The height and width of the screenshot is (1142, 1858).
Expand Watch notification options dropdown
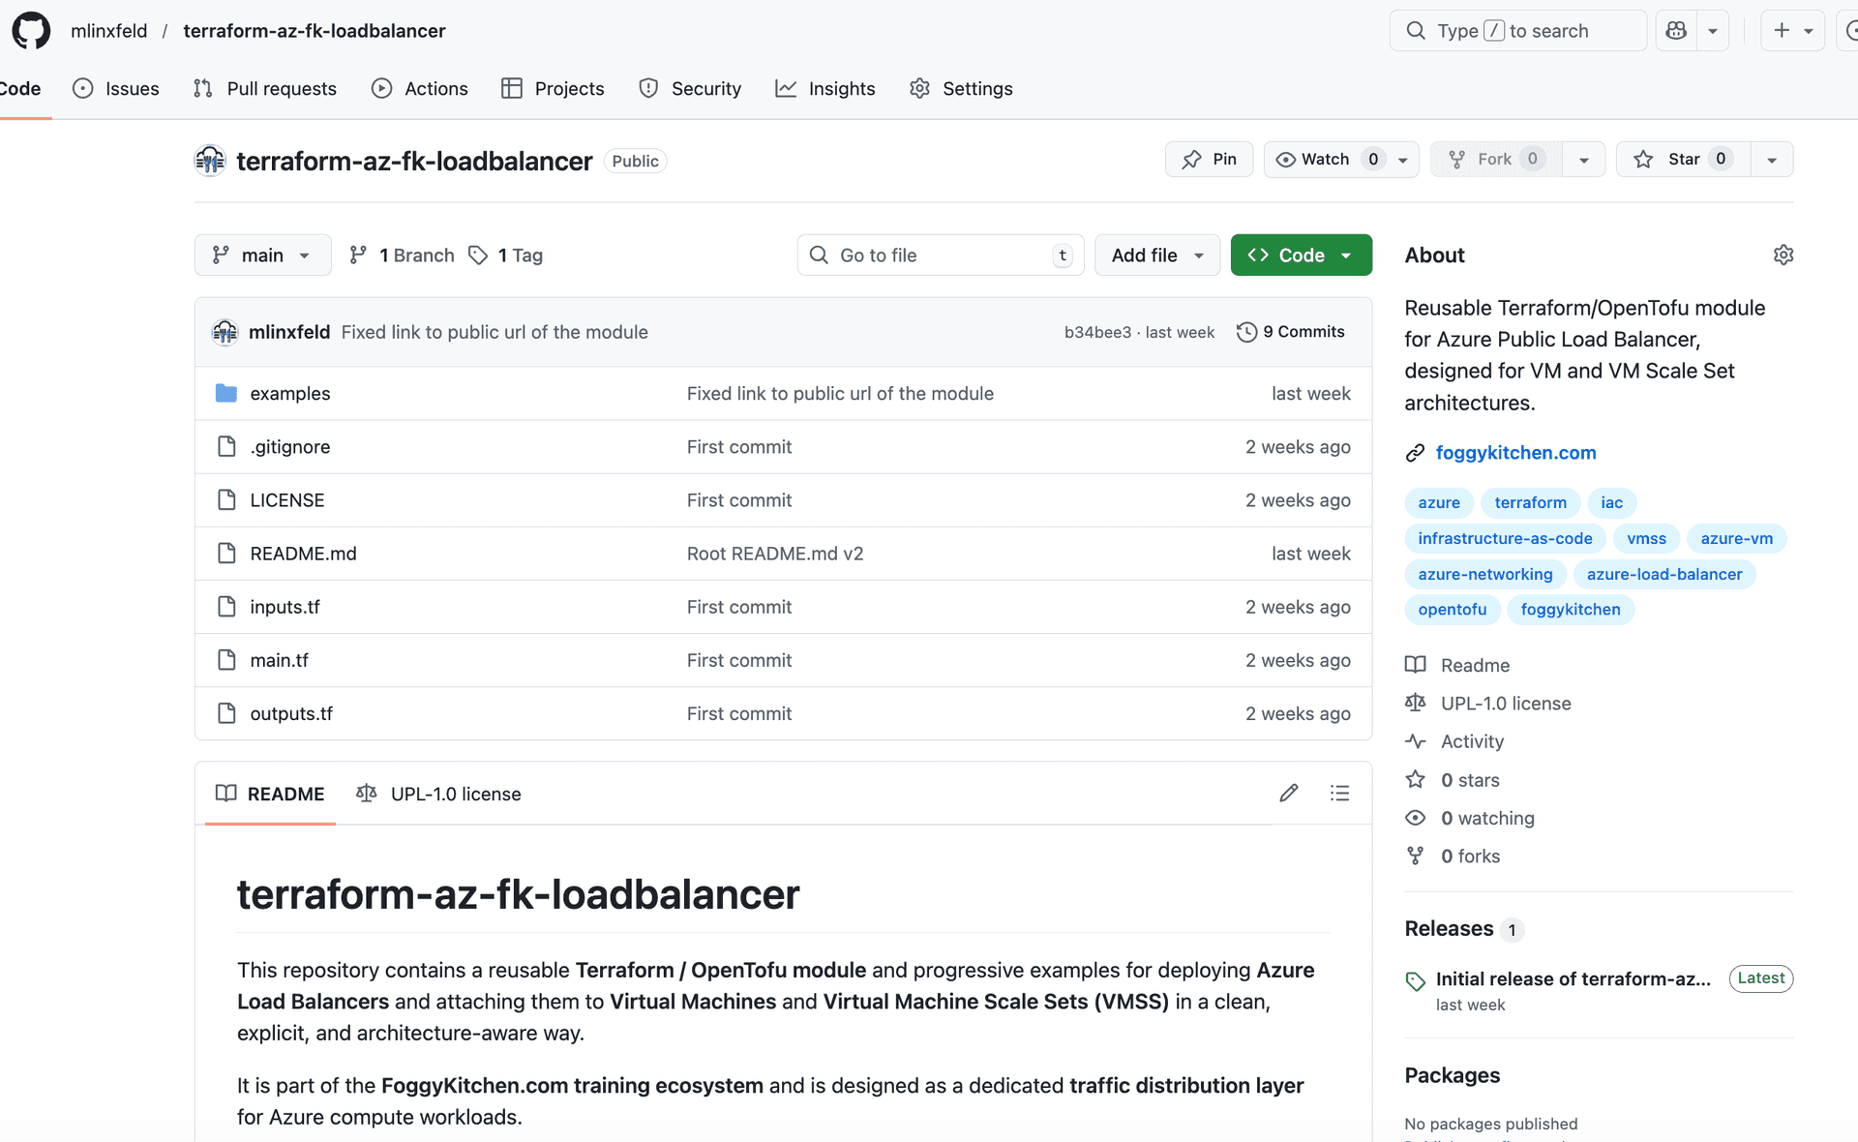tap(1403, 160)
